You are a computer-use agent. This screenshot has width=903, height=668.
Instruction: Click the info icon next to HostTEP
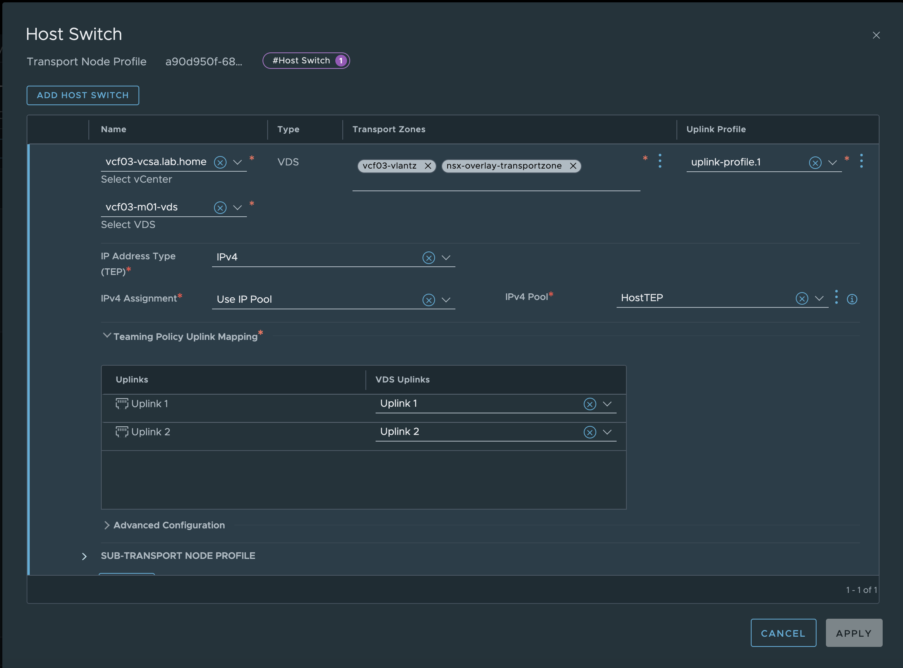(x=852, y=299)
